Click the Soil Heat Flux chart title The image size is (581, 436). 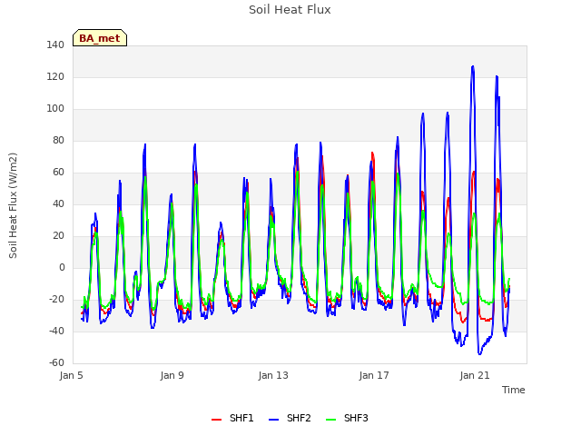[x=290, y=10]
